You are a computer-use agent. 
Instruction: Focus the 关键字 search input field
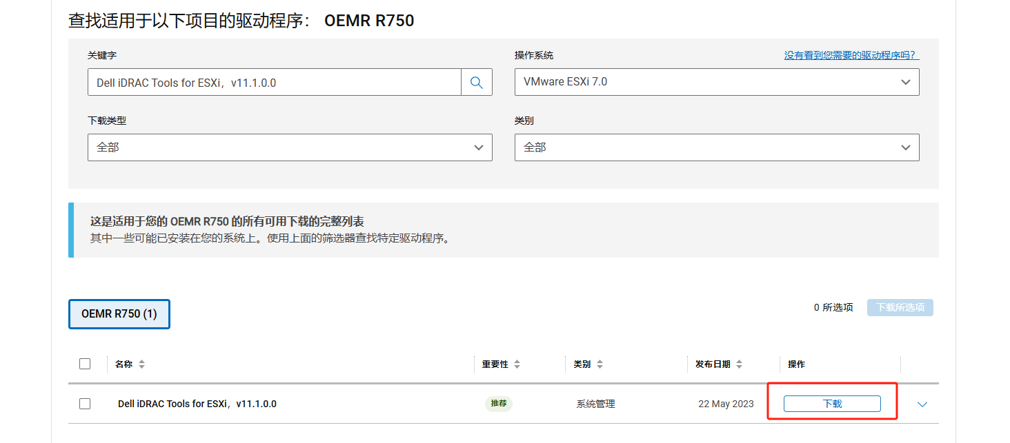(275, 82)
